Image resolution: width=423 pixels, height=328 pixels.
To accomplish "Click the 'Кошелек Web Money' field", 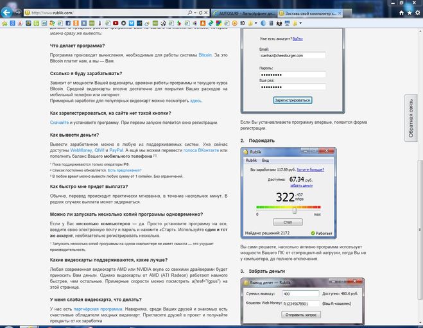I will tap(301, 304).
